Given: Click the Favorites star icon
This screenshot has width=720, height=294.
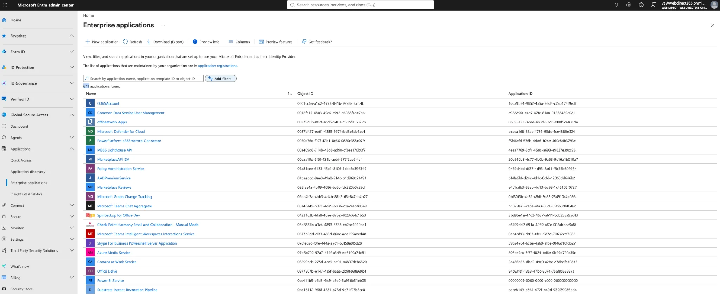Looking at the screenshot, I should pos(4,36).
